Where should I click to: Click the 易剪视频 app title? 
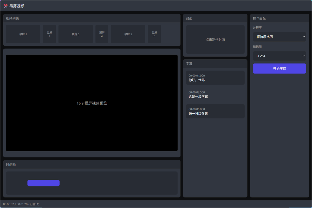coord(17,6)
